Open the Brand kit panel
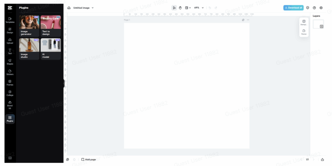This screenshot has height=166, width=332. pyautogui.click(x=10, y=105)
